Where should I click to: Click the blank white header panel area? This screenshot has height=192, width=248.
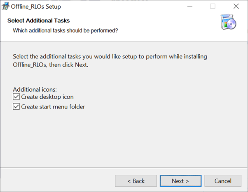[x=165, y=25]
